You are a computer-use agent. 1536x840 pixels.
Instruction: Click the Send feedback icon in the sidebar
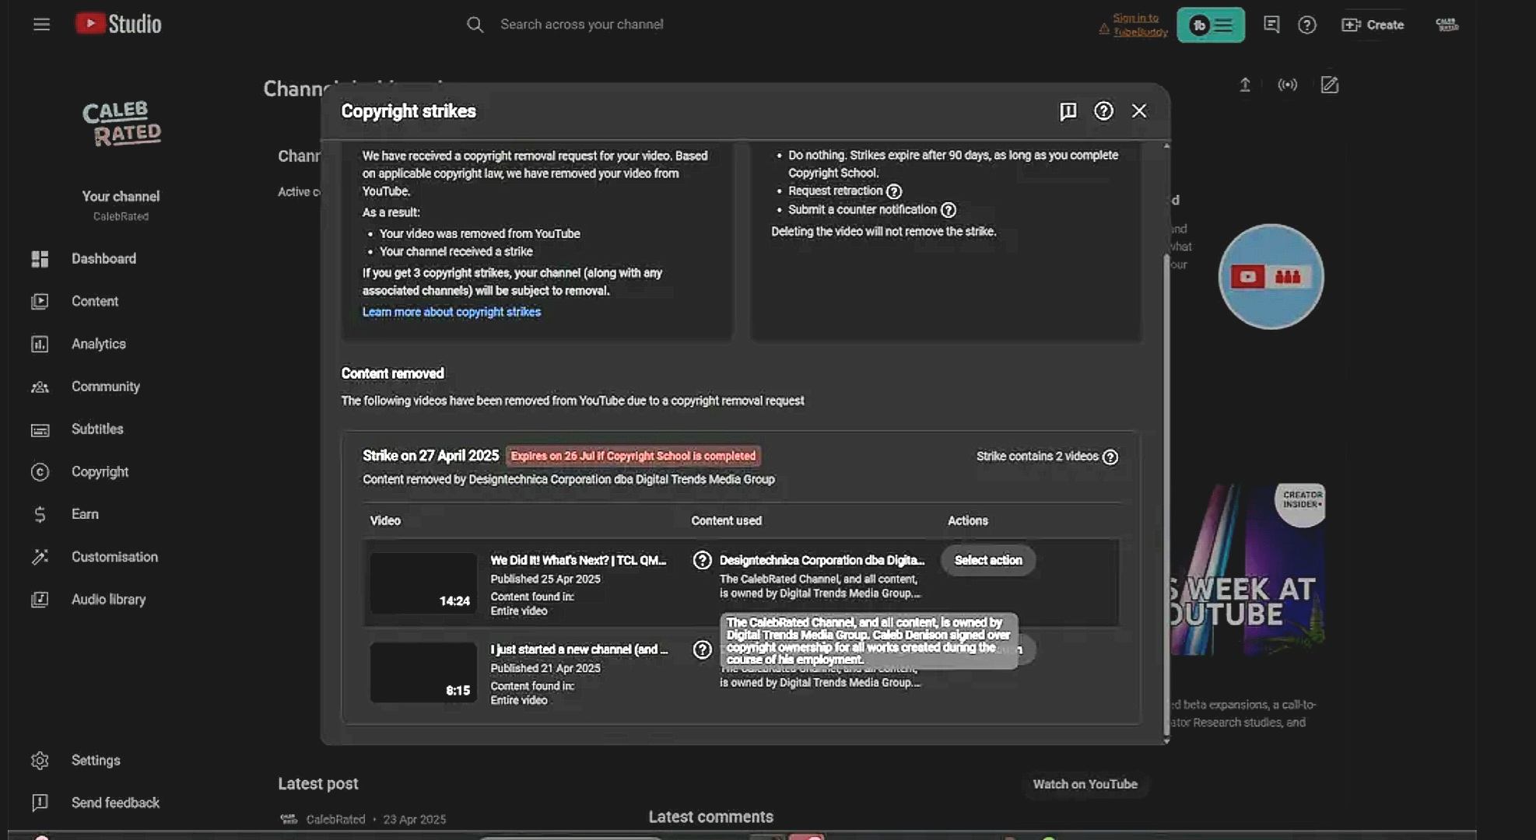click(40, 803)
